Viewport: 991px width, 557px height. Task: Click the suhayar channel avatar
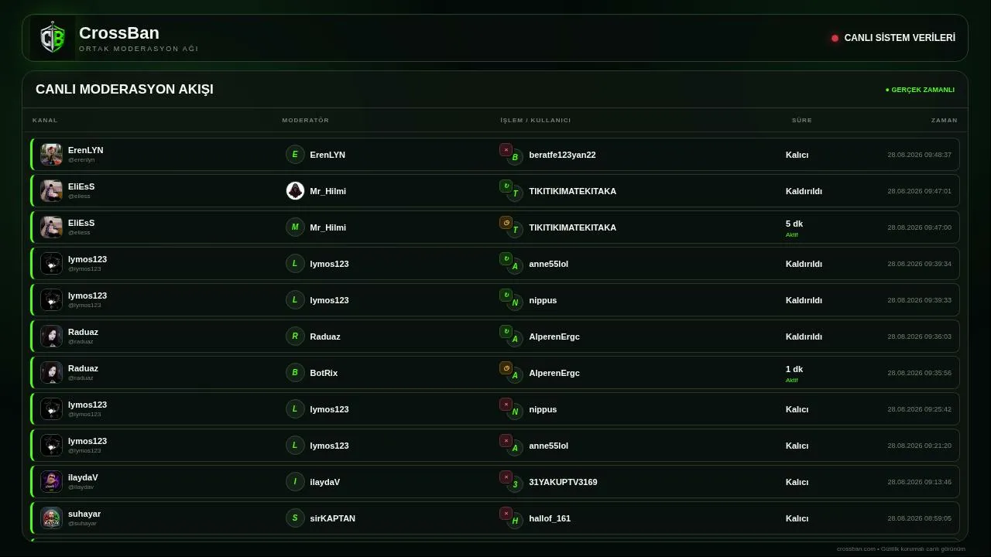pos(52,518)
